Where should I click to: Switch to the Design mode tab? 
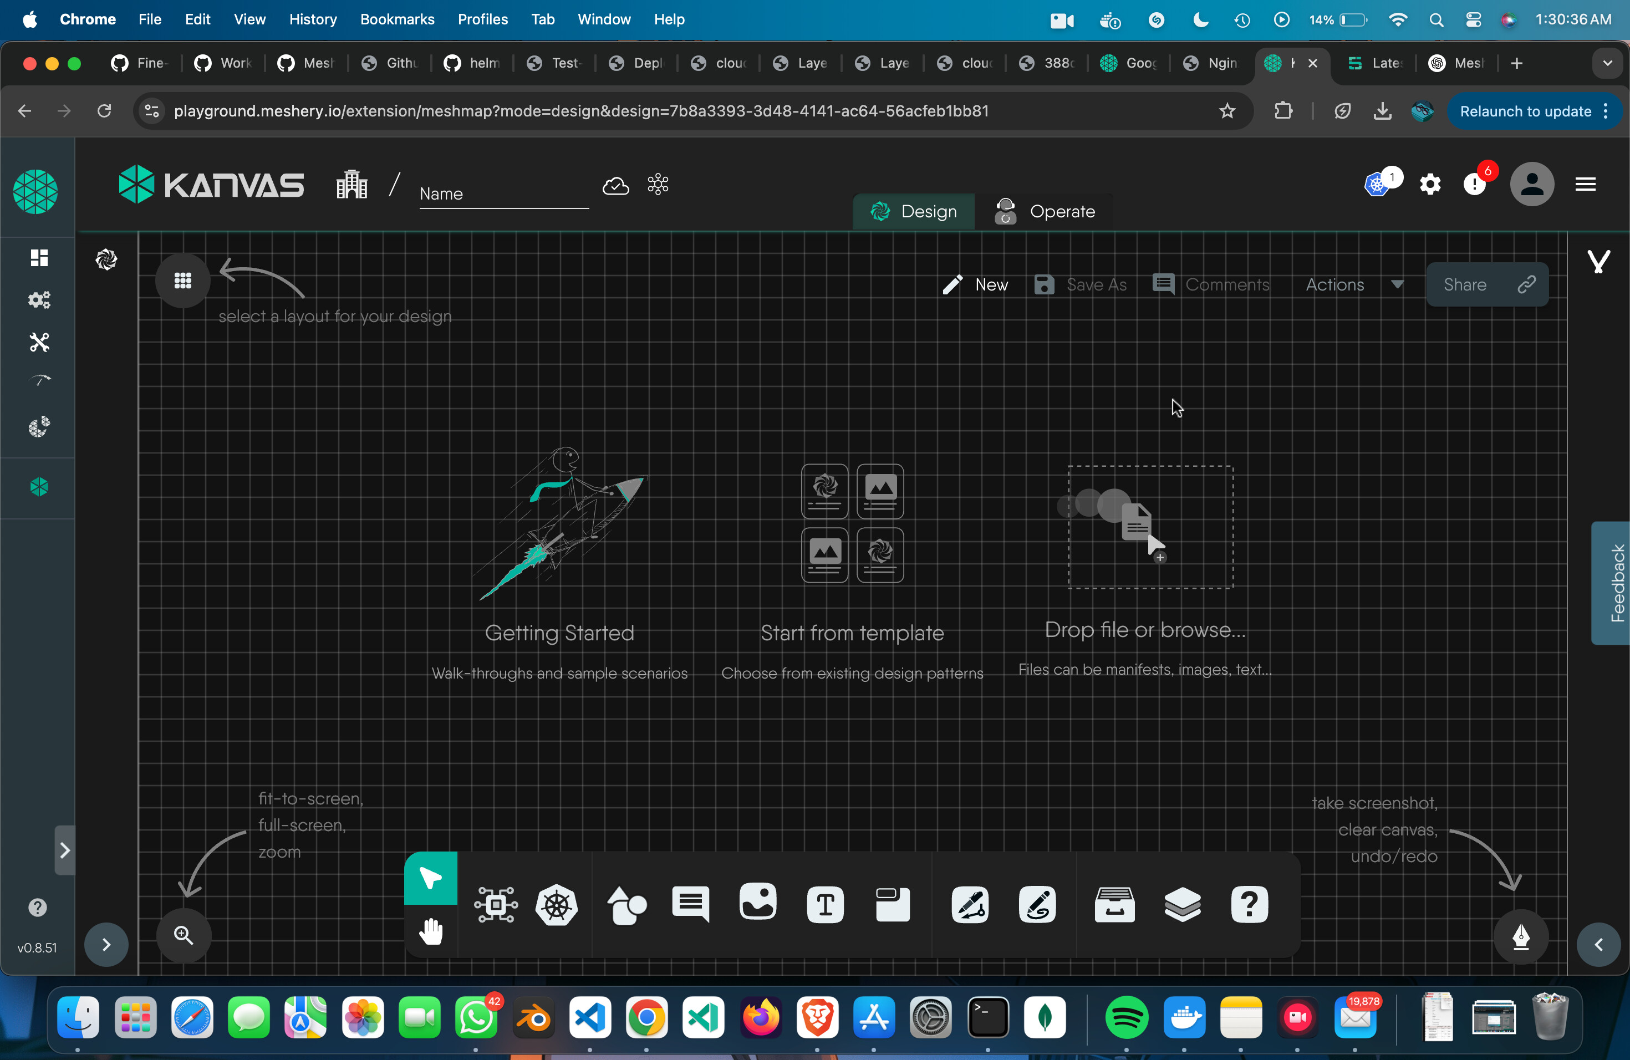pos(913,212)
